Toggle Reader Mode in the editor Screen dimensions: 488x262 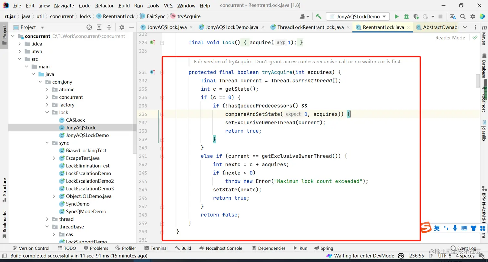click(x=450, y=37)
